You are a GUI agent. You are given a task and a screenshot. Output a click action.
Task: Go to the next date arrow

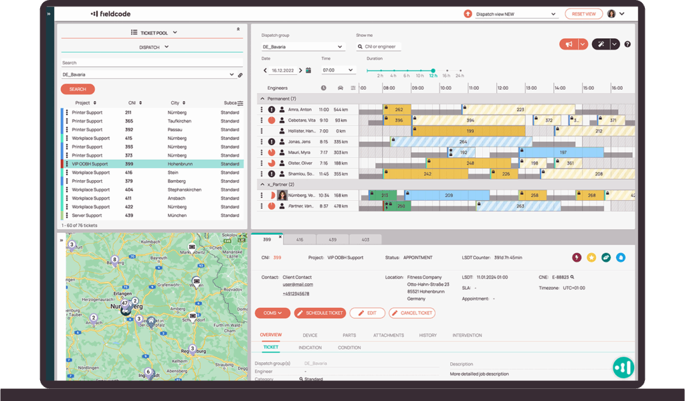pos(300,70)
